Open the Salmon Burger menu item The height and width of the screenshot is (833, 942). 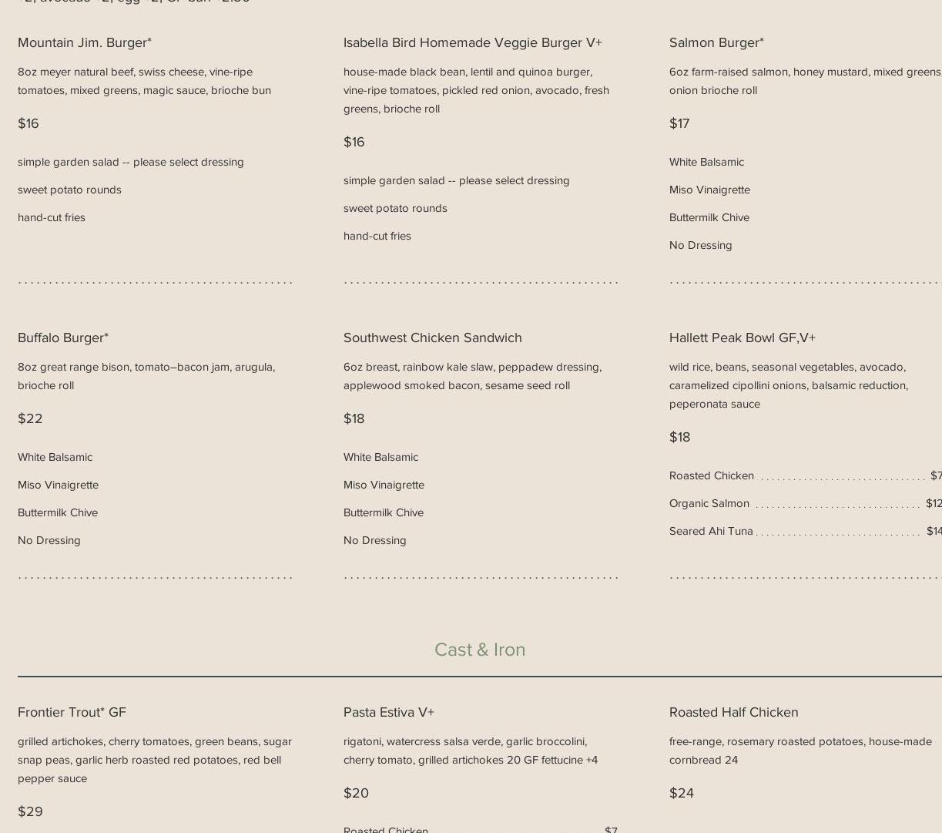(x=716, y=42)
